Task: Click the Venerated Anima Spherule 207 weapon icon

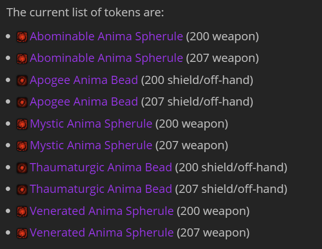Action: pyautogui.click(x=22, y=233)
